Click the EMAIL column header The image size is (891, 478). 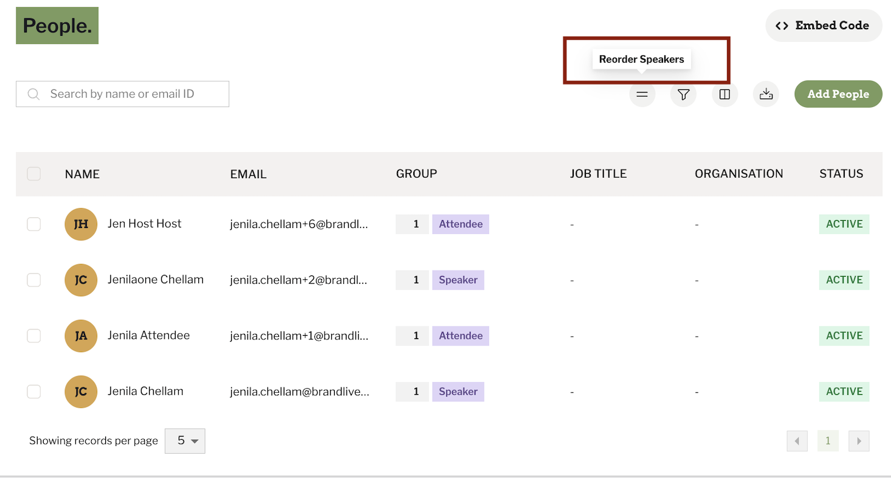point(248,174)
